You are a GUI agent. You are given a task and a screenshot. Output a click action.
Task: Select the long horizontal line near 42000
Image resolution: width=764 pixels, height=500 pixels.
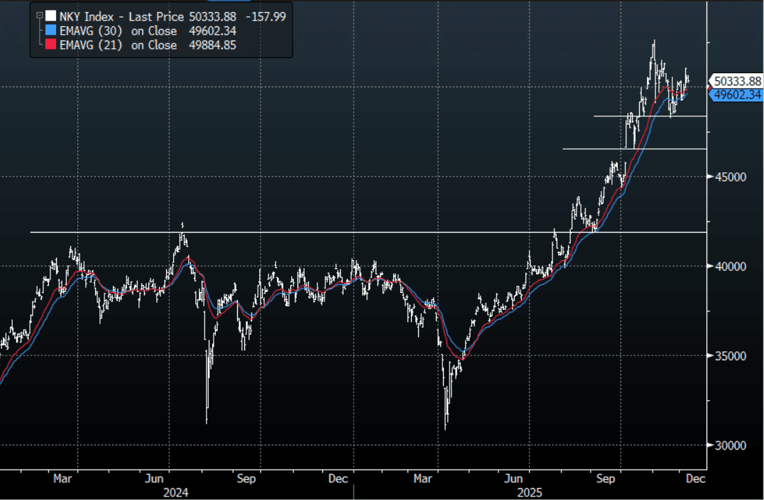284,232
